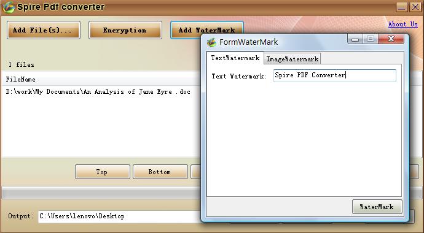The image size is (424, 233).
Task: Close the FormWaterMark dialog
Action: click(x=391, y=39)
